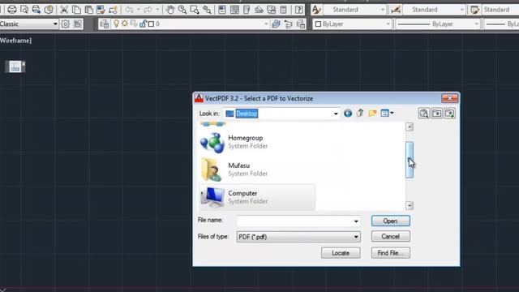The height and width of the screenshot is (292, 519).
Task: Click the Block Editor icon
Action: pos(113,10)
